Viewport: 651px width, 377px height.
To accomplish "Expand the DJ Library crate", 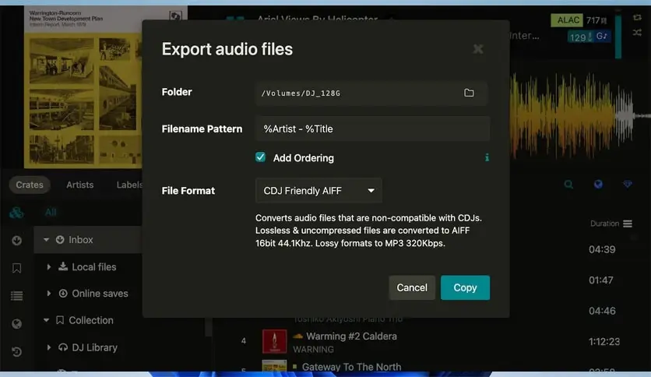I will coord(49,347).
